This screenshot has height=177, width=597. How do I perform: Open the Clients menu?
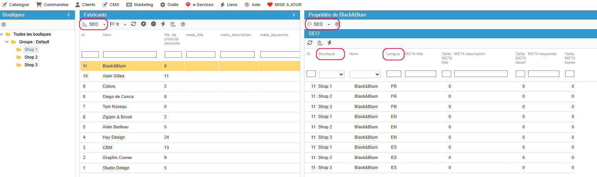85,5
